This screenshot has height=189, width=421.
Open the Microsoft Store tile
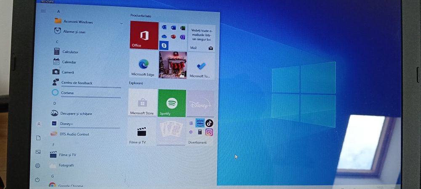142,103
